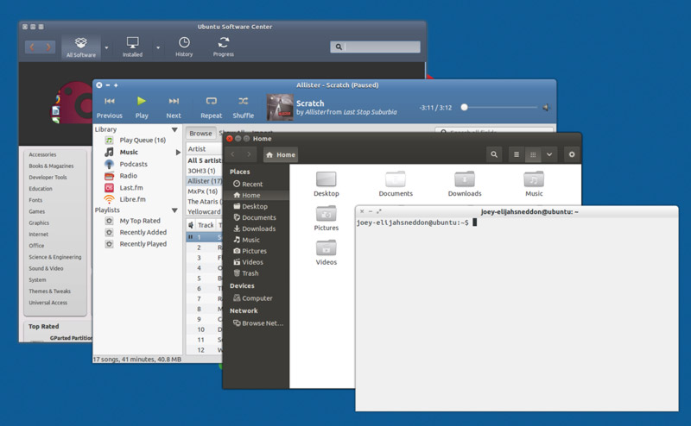Open Installed software view in Software Center
Screen dimensions: 691x426
pos(132,47)
